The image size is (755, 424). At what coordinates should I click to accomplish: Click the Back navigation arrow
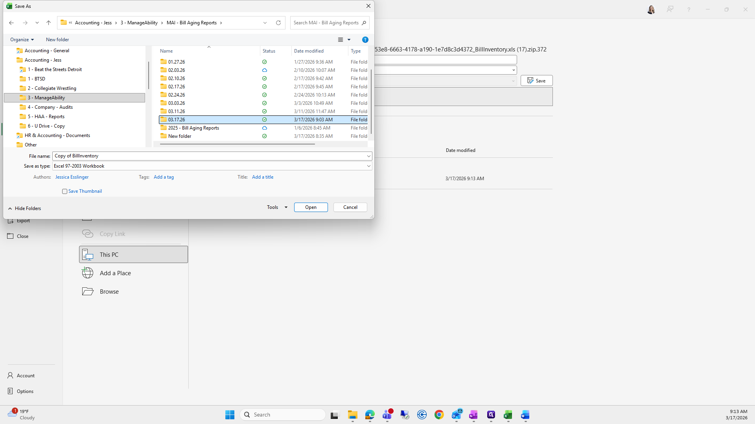11,23
